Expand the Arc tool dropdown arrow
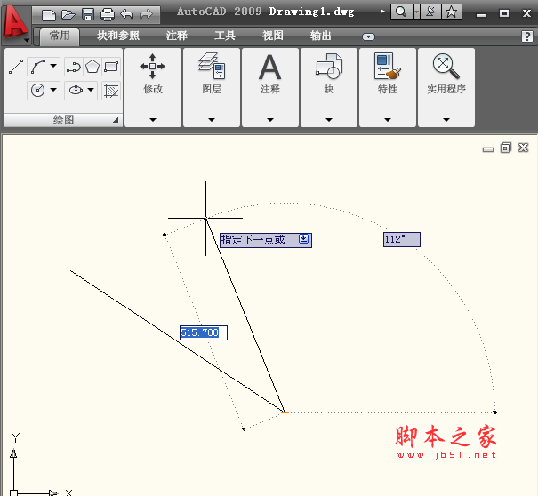 tap(53, 66)
